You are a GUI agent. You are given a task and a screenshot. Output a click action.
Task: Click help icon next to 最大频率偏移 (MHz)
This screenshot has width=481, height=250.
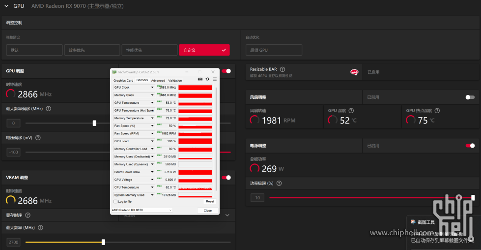click(49, 109)
